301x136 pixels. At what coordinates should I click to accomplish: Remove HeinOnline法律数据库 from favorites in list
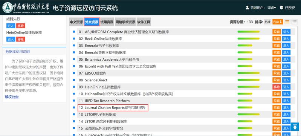pos(277,87)
